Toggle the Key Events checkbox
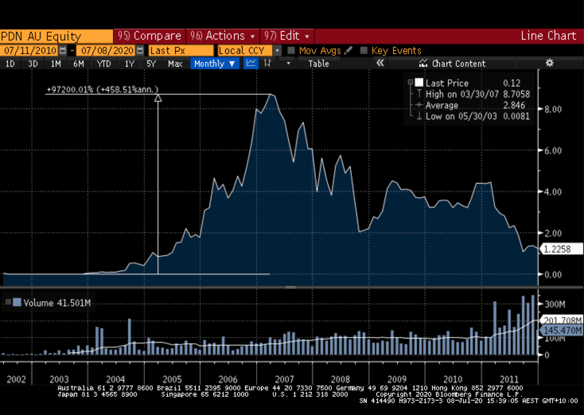This screenshot has height=415, width=584. [x=364, y=51]
